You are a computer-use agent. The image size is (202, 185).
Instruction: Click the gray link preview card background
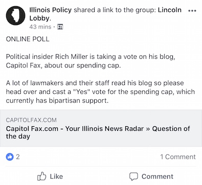(x=101, y=128)
